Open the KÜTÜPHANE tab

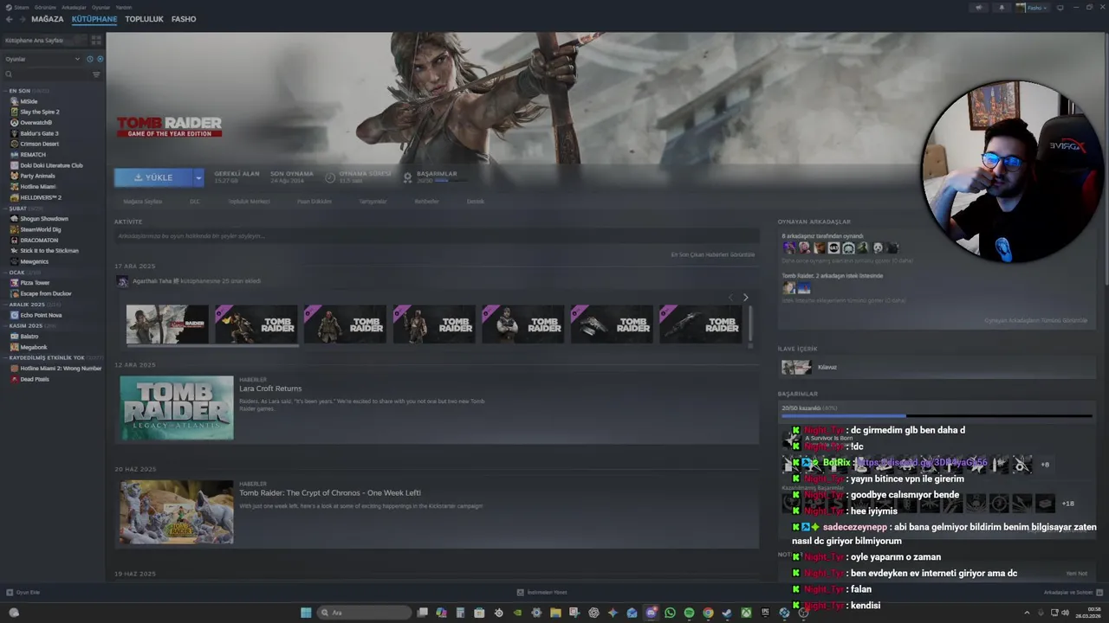coord(94,19)
